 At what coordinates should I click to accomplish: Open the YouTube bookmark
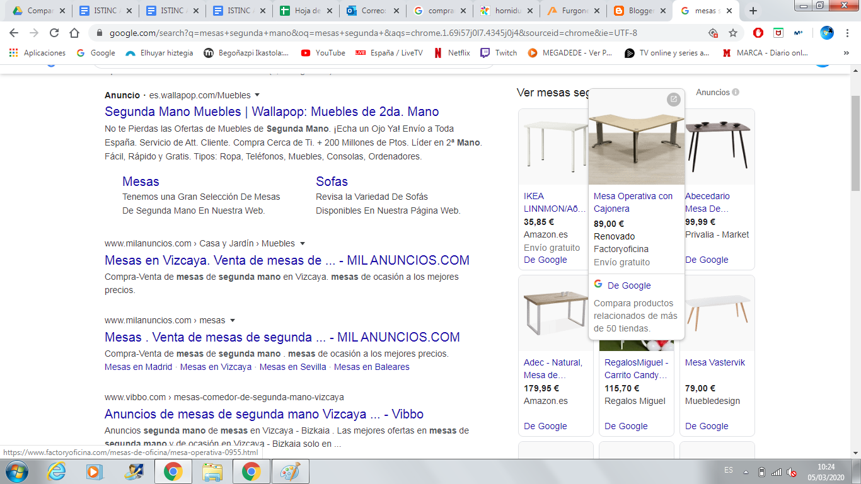click(323, 53)
